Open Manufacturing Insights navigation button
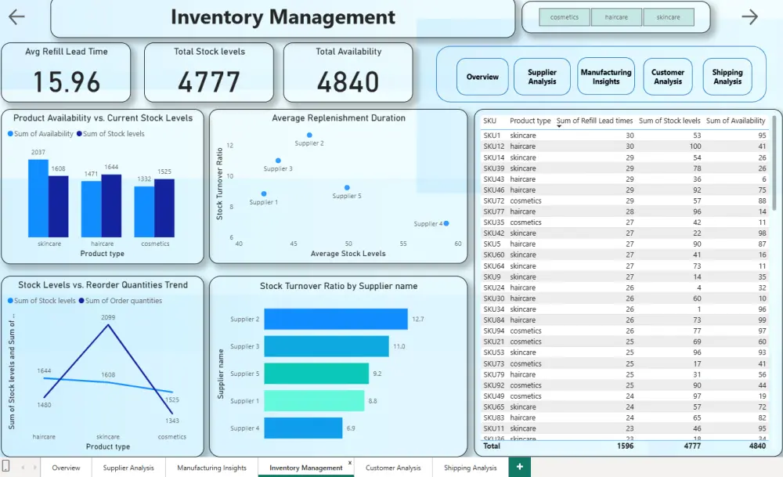This screenshot has height=477, width=783. coord(606,77)
